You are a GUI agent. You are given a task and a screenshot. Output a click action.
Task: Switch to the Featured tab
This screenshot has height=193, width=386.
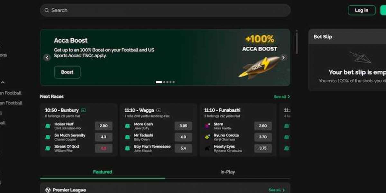(x=103, y=172)
